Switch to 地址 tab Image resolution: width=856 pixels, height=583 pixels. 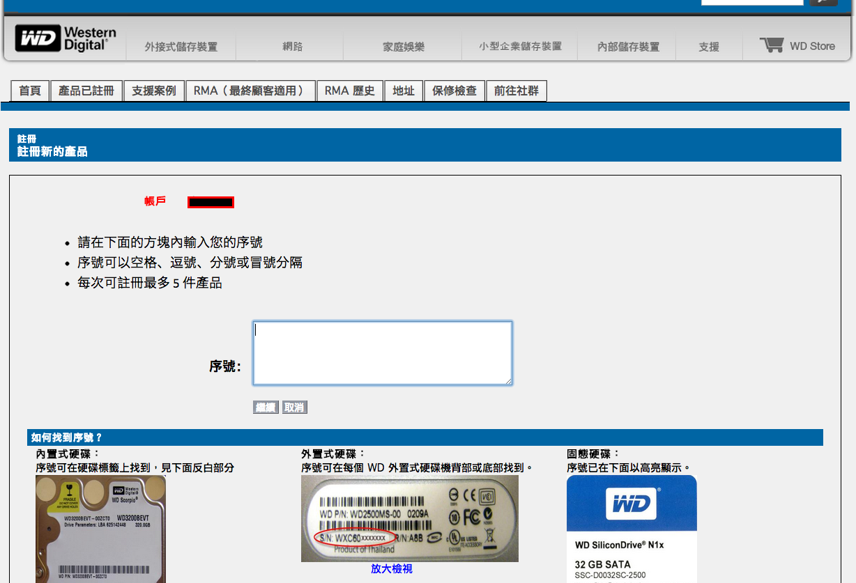click(x=404, y=91)
